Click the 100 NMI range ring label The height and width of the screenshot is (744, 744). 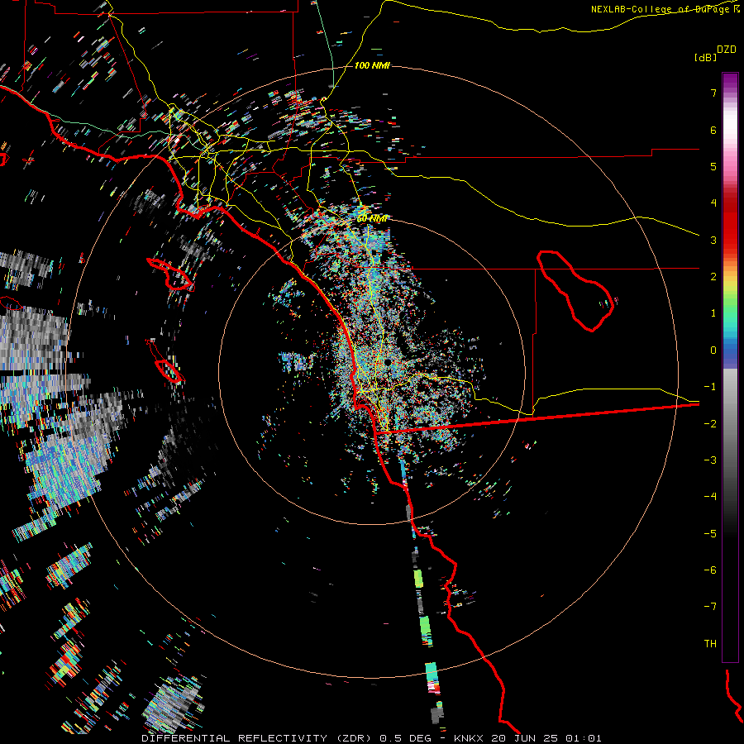click(x=373, y=65)
